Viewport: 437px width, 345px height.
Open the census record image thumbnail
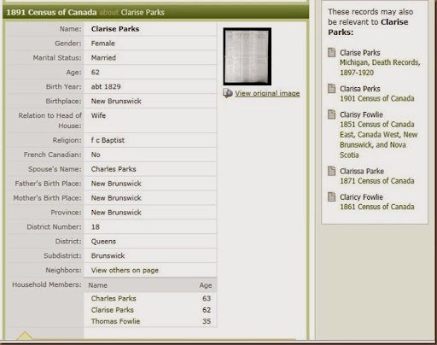(247, 56)
